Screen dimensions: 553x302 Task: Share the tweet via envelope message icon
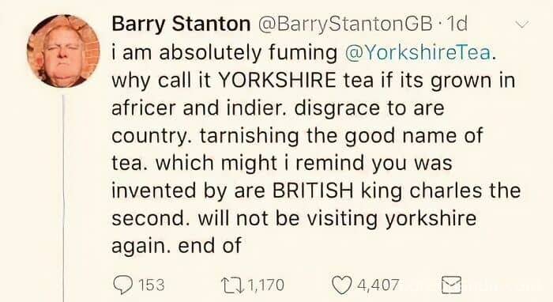(451, 285)
